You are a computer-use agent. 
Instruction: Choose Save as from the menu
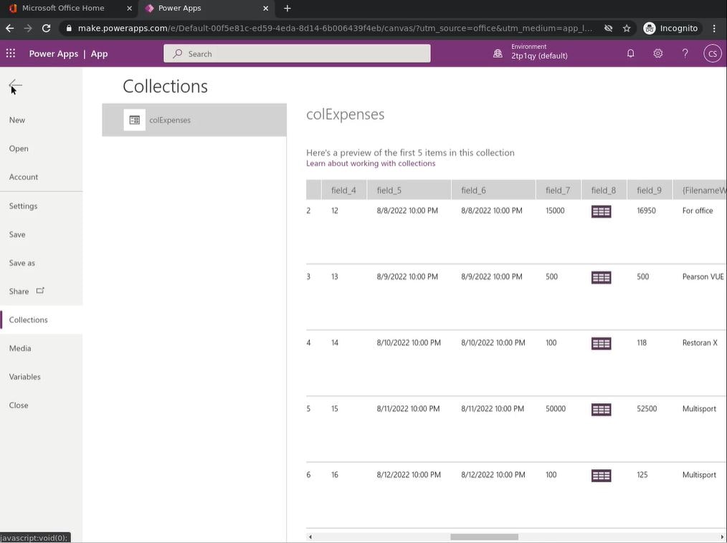coord(22,263)
